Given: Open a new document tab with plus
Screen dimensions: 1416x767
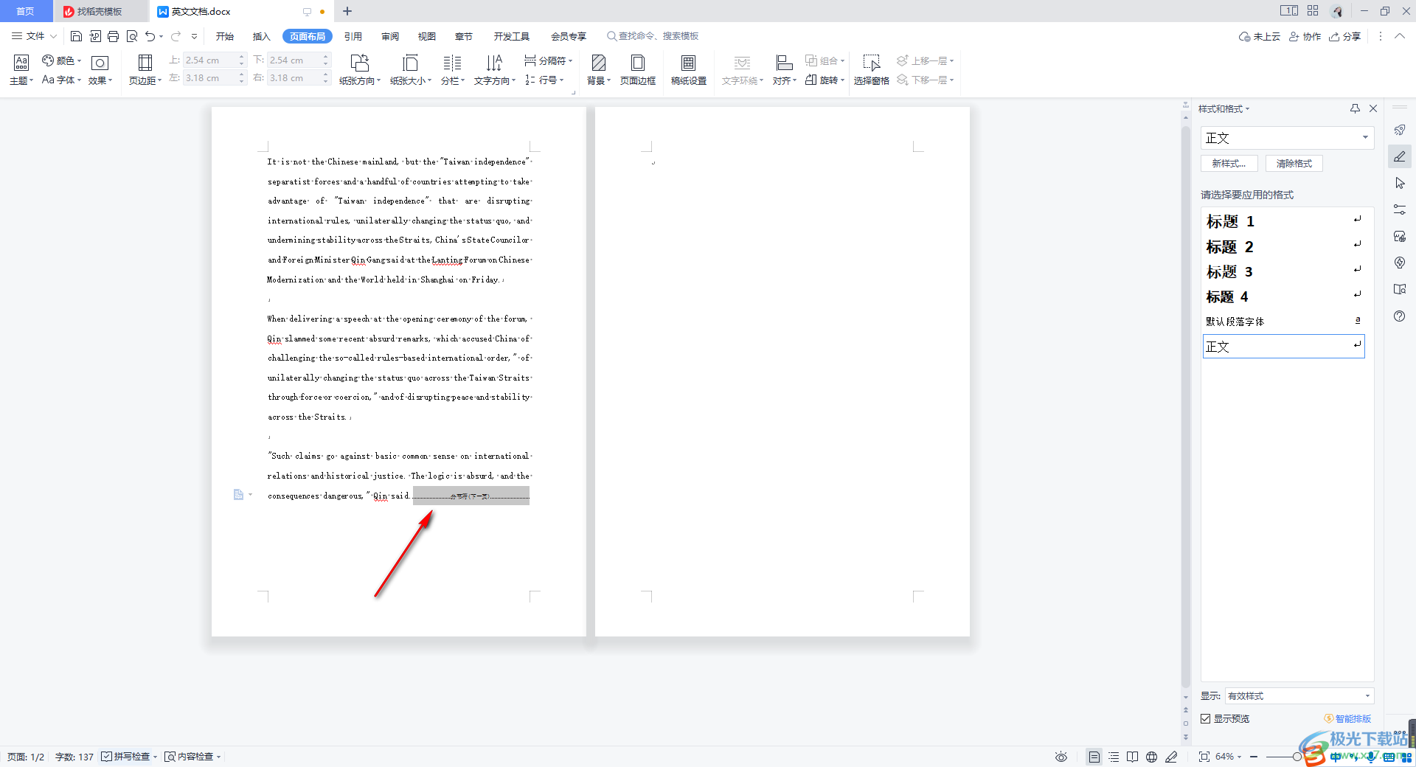Looking at the screenshot, I should (x=347, y=11).
